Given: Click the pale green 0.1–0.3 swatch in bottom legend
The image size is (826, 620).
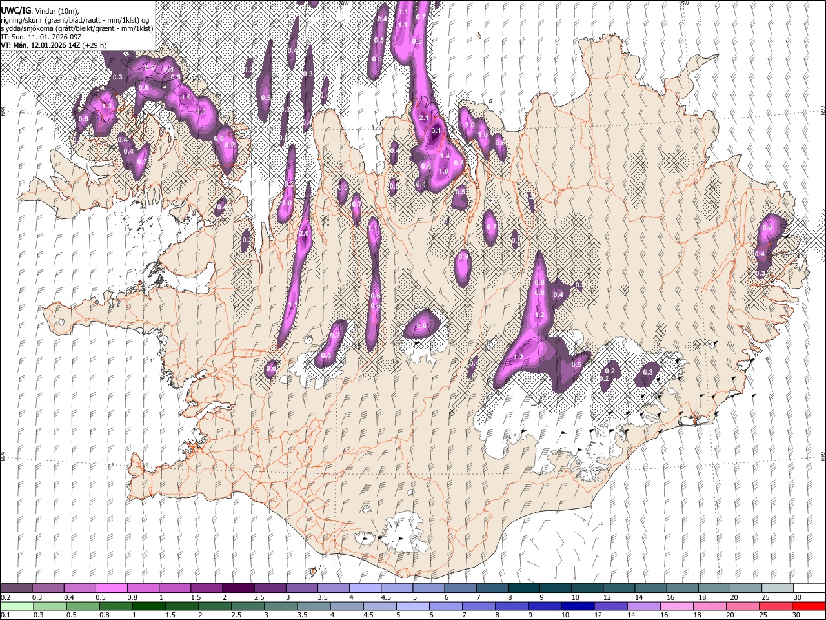Looking at the screenshot, I should tap(17, 606).
